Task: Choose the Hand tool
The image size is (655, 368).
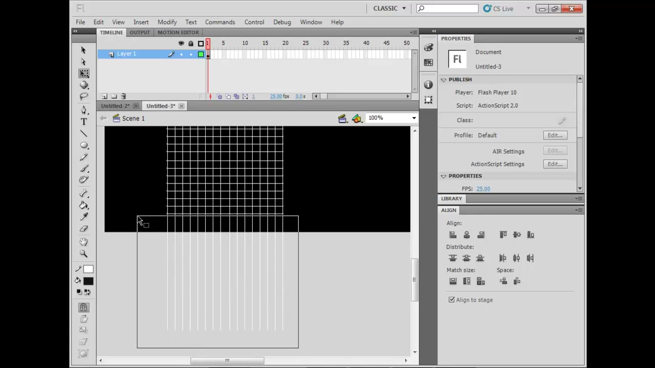Action: (84, 242)
